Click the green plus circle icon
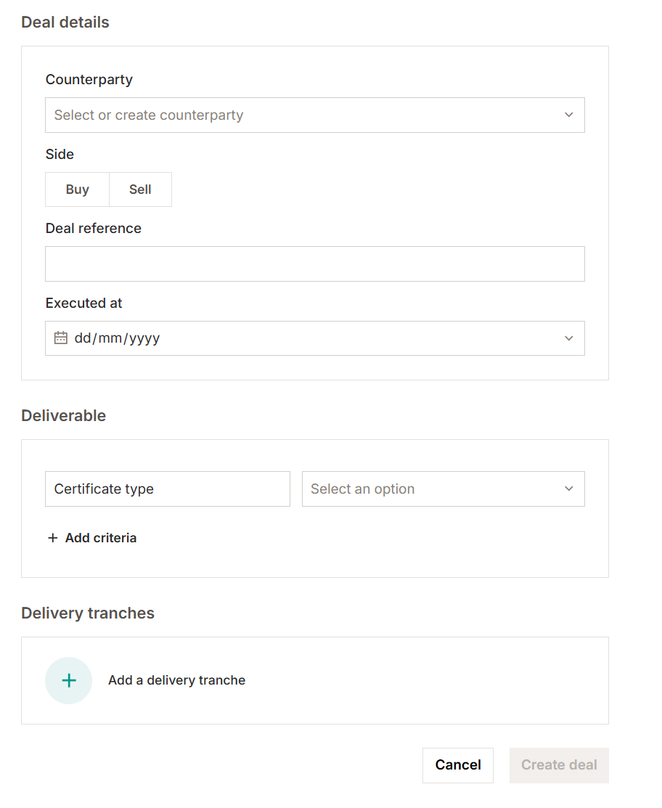The height and width of the screenshot is (808, 662). (x=68, y=680)
